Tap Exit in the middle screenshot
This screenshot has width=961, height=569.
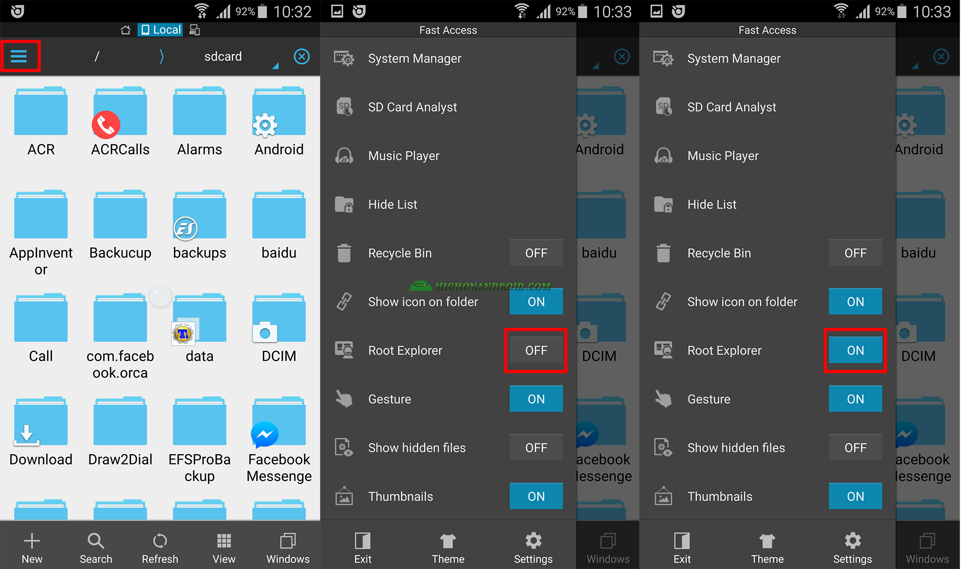click(363, 548)
